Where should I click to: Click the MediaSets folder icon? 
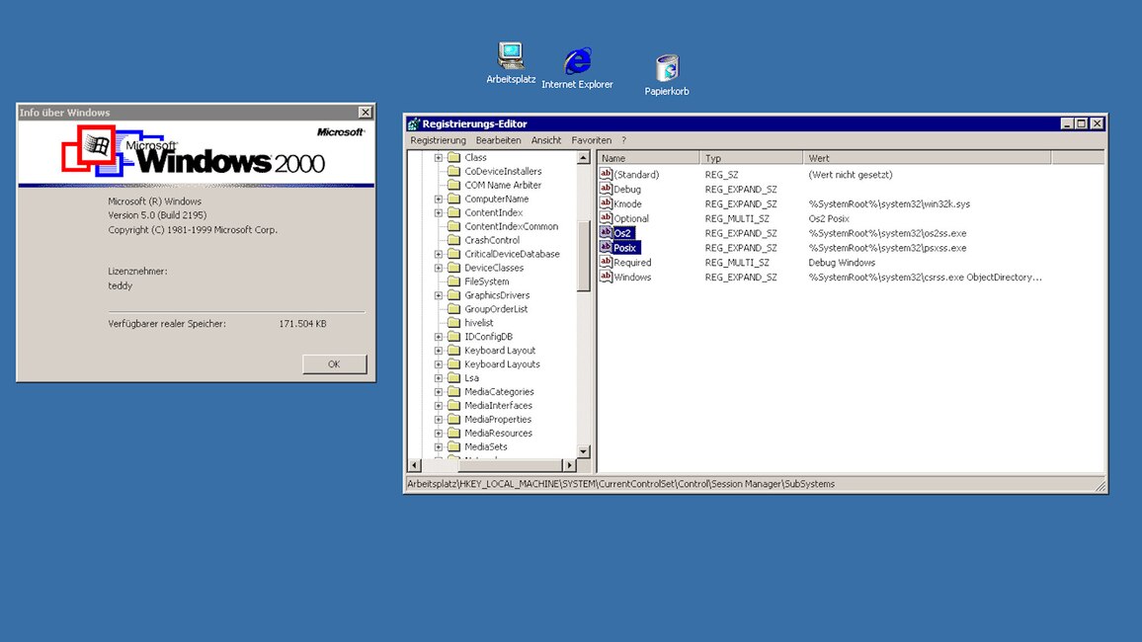(x=453, y=446)
